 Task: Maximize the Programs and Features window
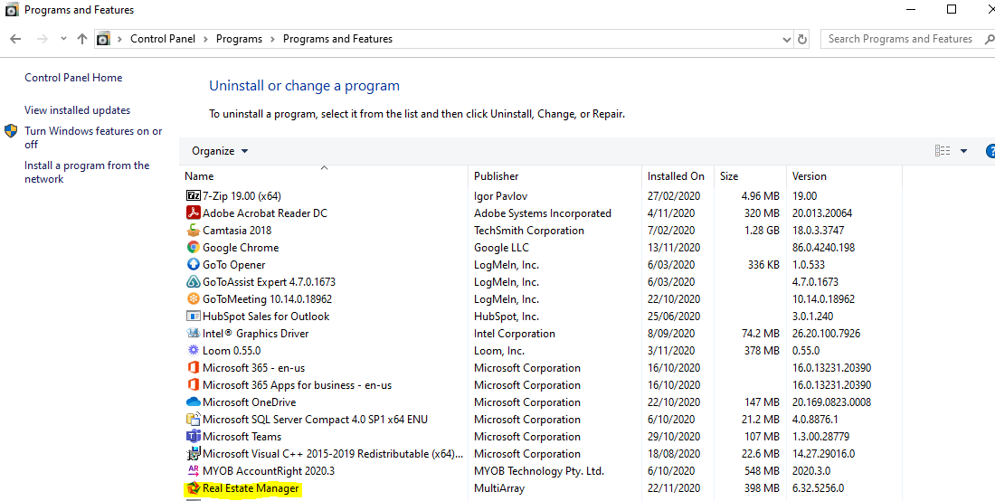(952, 9)
